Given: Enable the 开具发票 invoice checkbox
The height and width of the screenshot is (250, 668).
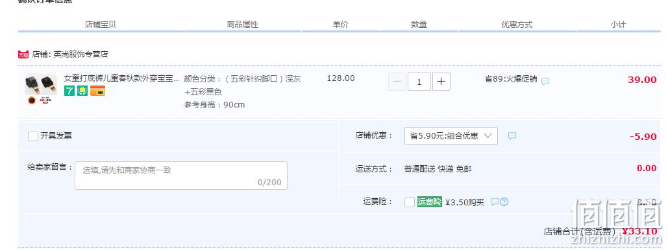Looking at the screenshot, I should tap(33, 136).
